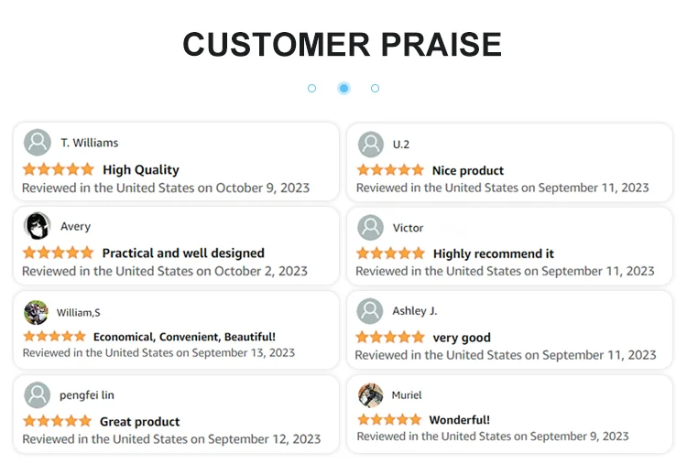
Task: Click U.2's default avatar icon
Action: pos(371,145)
